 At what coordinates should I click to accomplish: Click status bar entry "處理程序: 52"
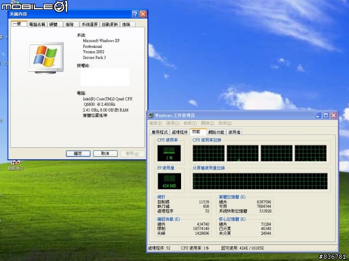point(159,248)
